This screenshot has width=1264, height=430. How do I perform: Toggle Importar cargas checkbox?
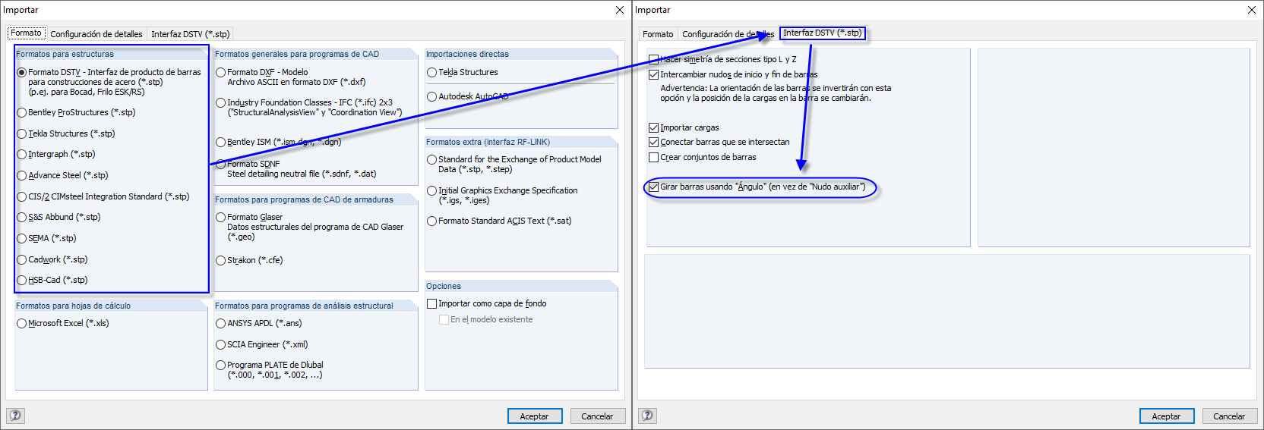654,127
